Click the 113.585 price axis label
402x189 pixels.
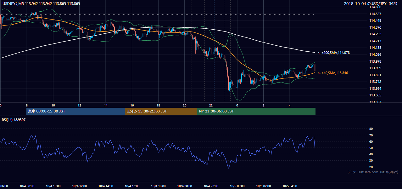coord(375,95)
